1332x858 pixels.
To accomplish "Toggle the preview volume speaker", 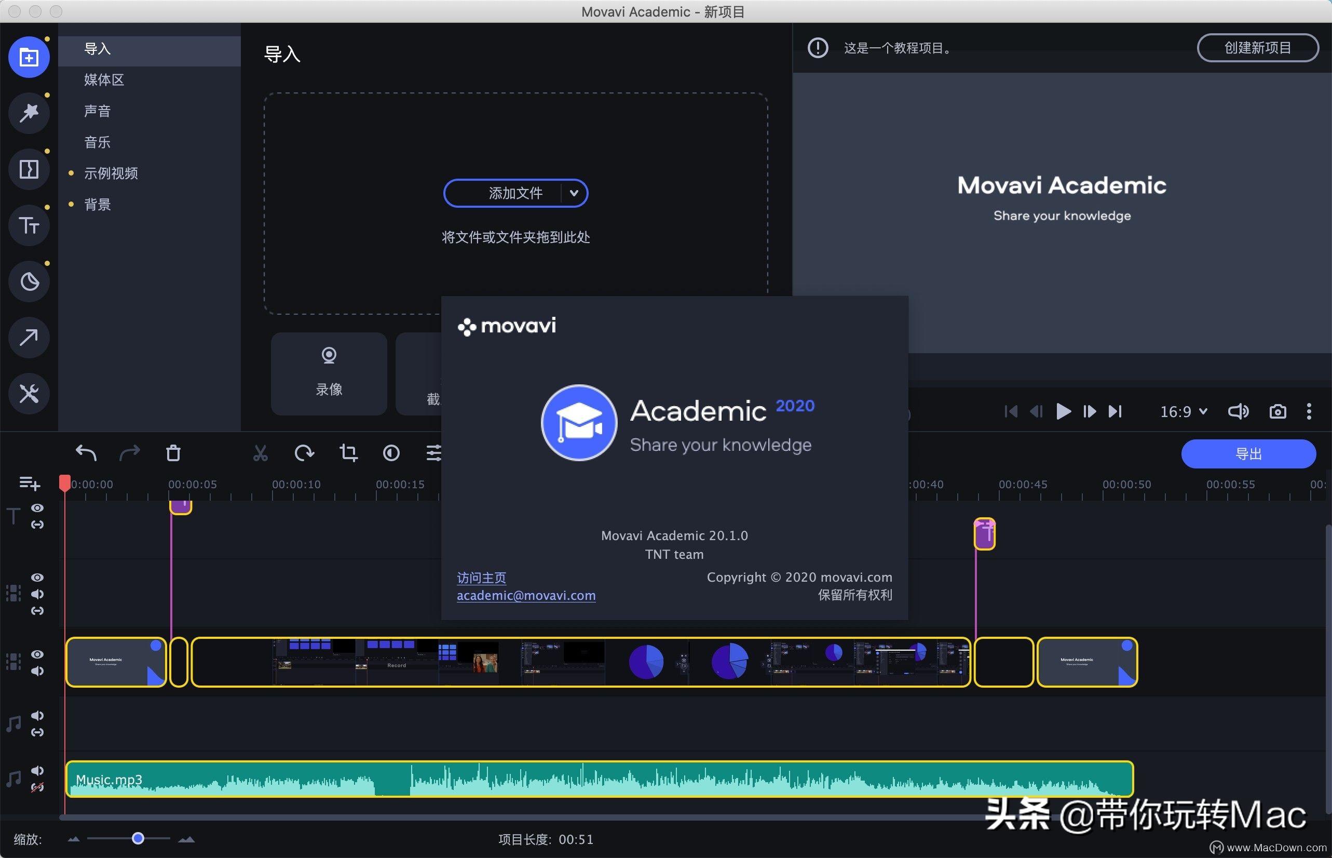I will pyautogui.click(x=1239, y=412).
